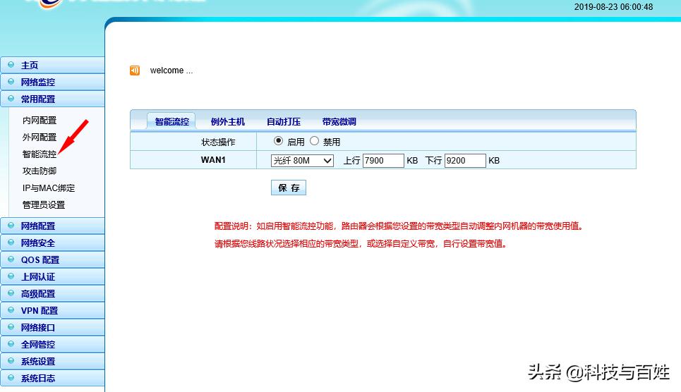Expand the 上网认证 menu section

pos(52,276)
